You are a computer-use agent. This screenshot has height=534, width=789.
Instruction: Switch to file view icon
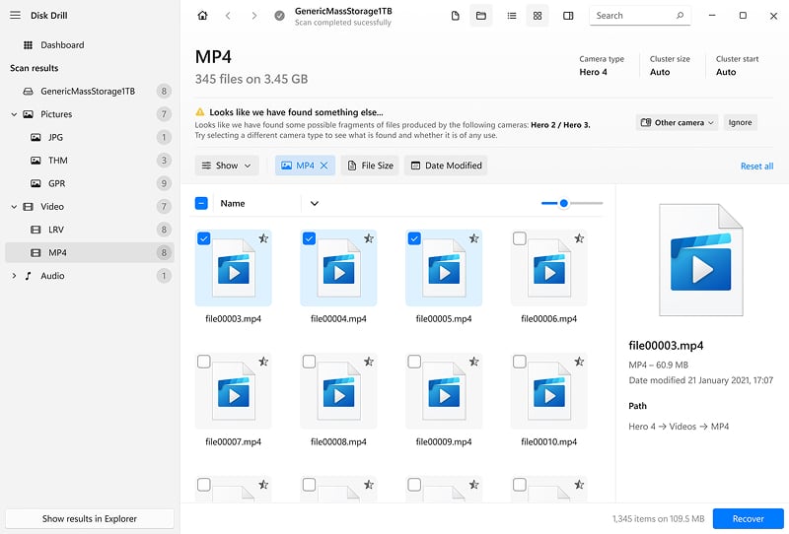[455, 16]
